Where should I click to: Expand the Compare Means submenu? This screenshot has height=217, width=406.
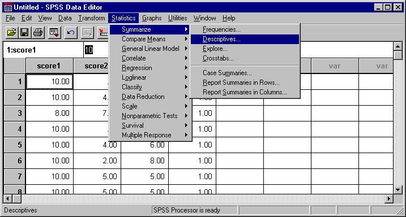(x=149, y=39)
